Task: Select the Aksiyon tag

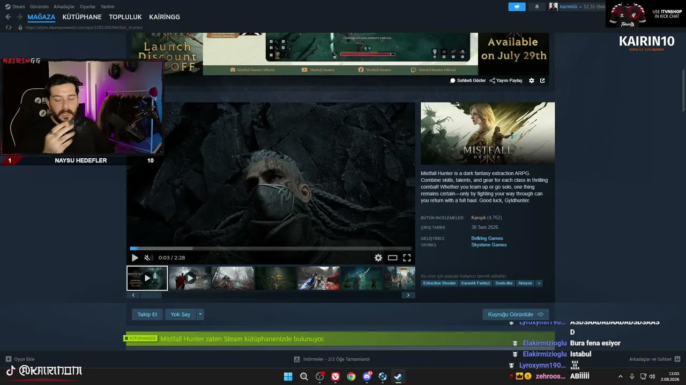Action: point(525,283)
